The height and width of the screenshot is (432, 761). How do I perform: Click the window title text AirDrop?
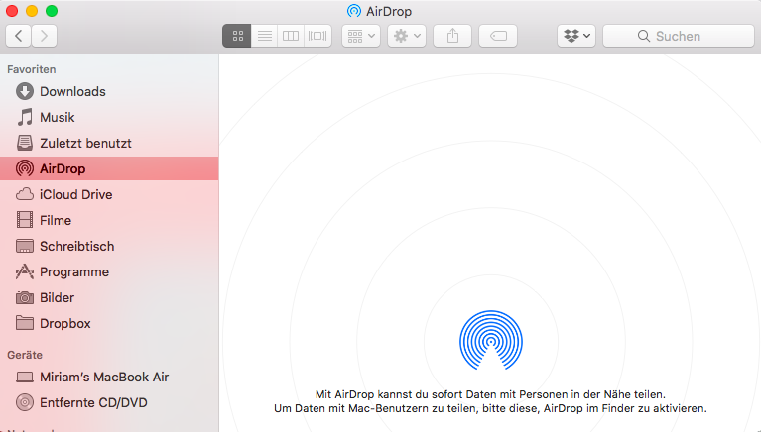(x=389, y=11)
